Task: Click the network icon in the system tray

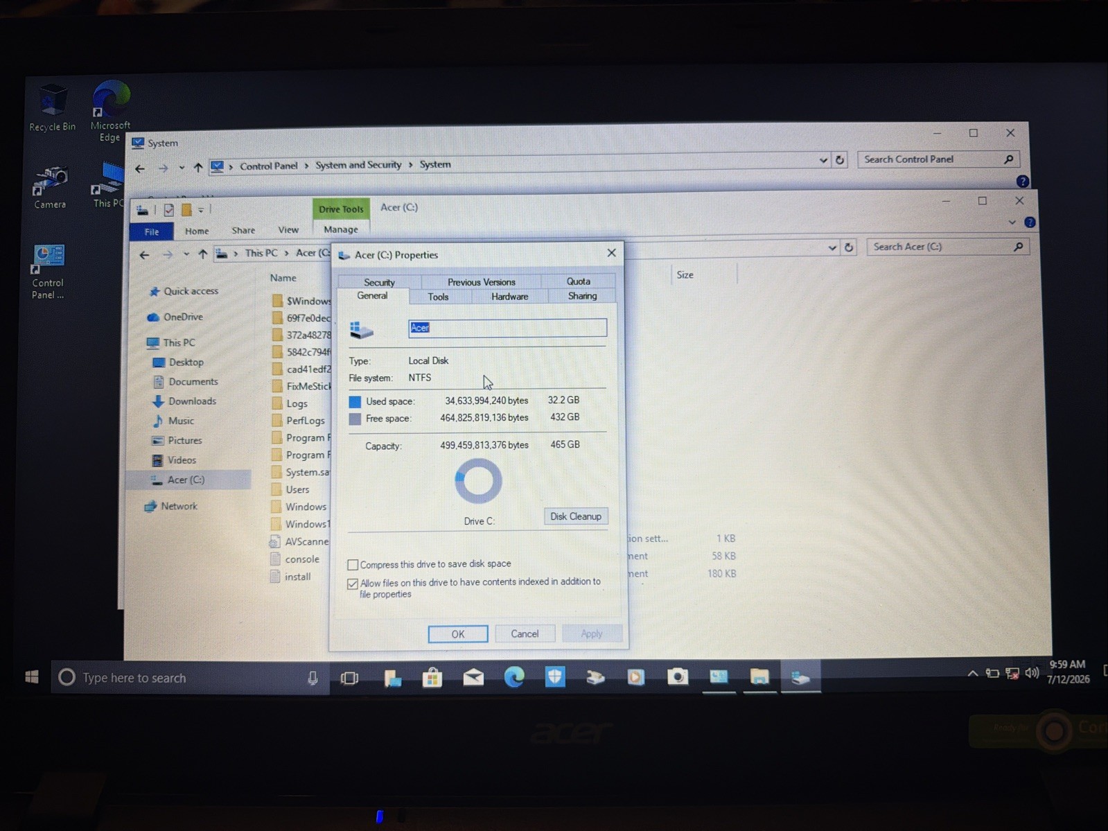Action: pos(1012,673)
